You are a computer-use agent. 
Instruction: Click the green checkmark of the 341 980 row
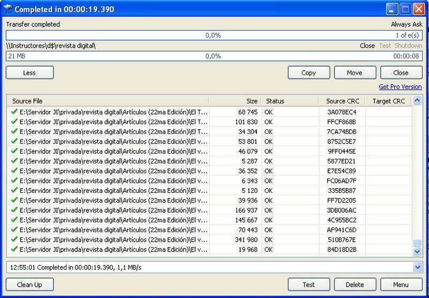[x=14, y=240]
